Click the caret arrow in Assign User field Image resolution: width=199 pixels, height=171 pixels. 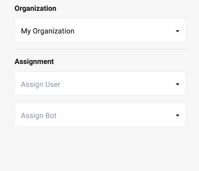tap(177, 84)
